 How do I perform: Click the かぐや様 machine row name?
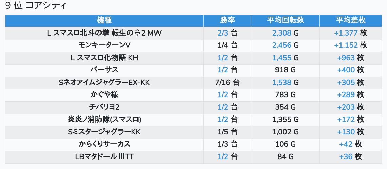coord(104,95)
